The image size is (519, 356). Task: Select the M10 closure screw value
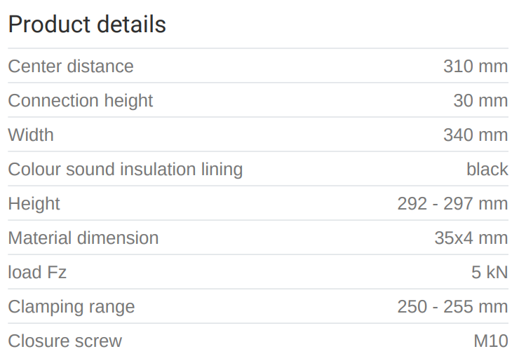(490, 341)
